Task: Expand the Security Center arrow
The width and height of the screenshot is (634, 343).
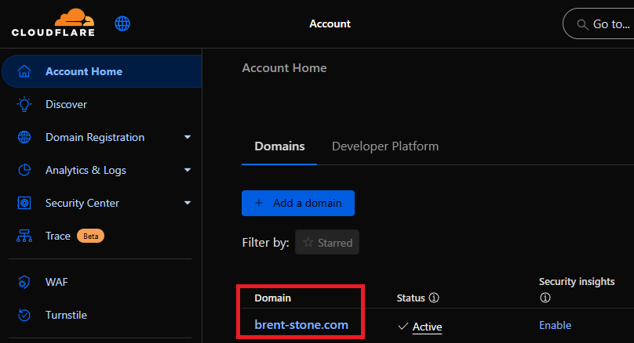Action: [188, 203]
